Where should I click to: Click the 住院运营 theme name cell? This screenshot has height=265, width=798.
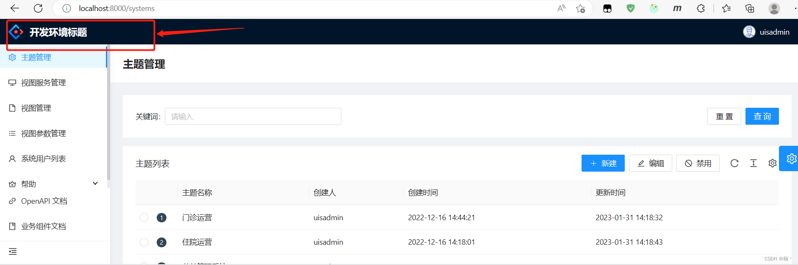click(x=197, y=242)
